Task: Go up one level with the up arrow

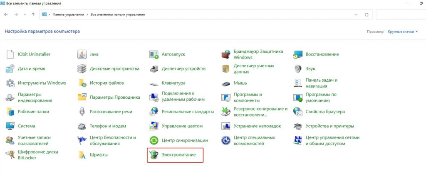Action: coord(33,15)
